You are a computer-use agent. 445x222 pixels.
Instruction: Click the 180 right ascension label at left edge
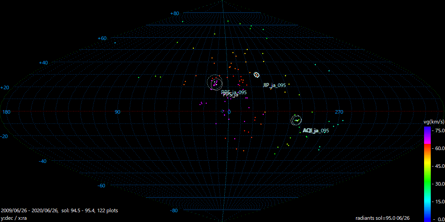pyautogui.click(x=6, y=112)
